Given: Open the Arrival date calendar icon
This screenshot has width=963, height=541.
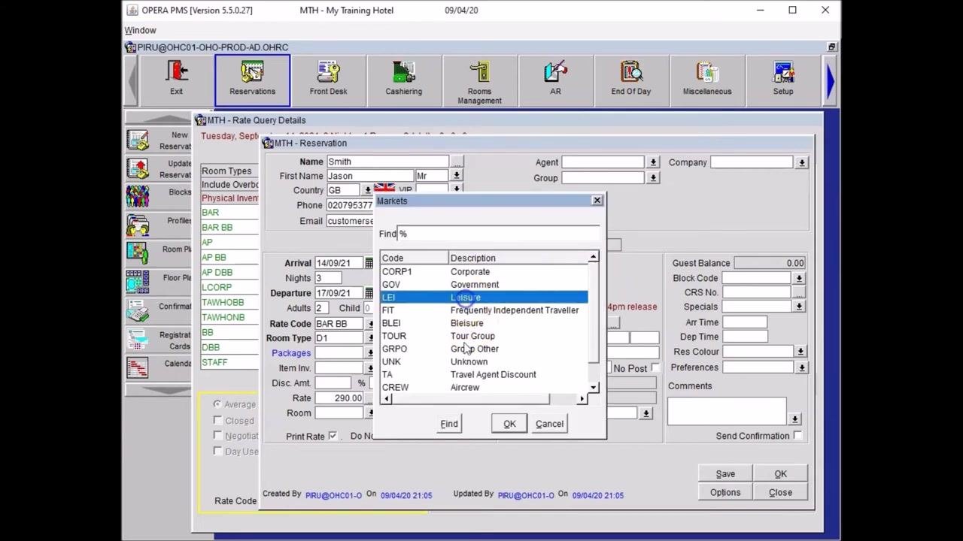Looking at the screenshot, I should coord(369,263).
